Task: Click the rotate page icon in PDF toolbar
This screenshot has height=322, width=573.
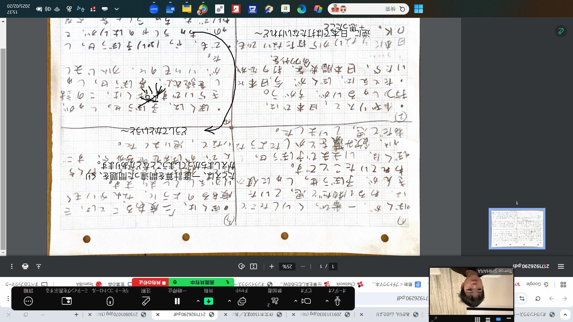Action: [242, 267]
